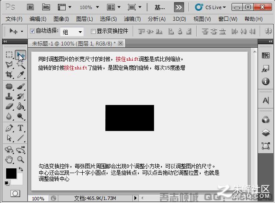The height and width of the screenshot is (203, 275).
Task: Select the Healing Brush tool
Action: pos(9,86)
